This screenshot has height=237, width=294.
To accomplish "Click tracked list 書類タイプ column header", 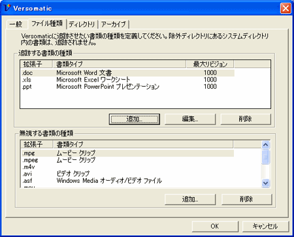I will 120,64.
